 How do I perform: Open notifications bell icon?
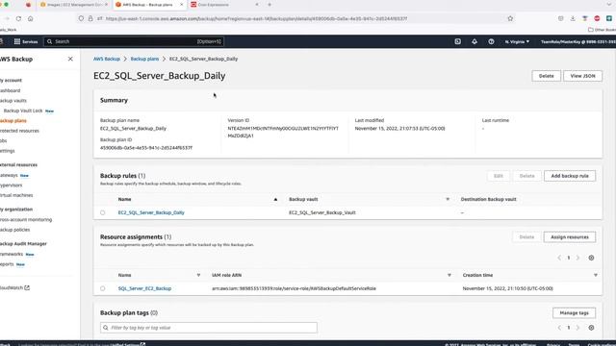click(475, 41)
